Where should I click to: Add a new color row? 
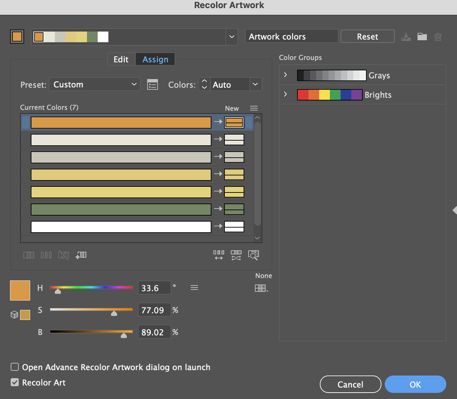click(x=81, y=255)
